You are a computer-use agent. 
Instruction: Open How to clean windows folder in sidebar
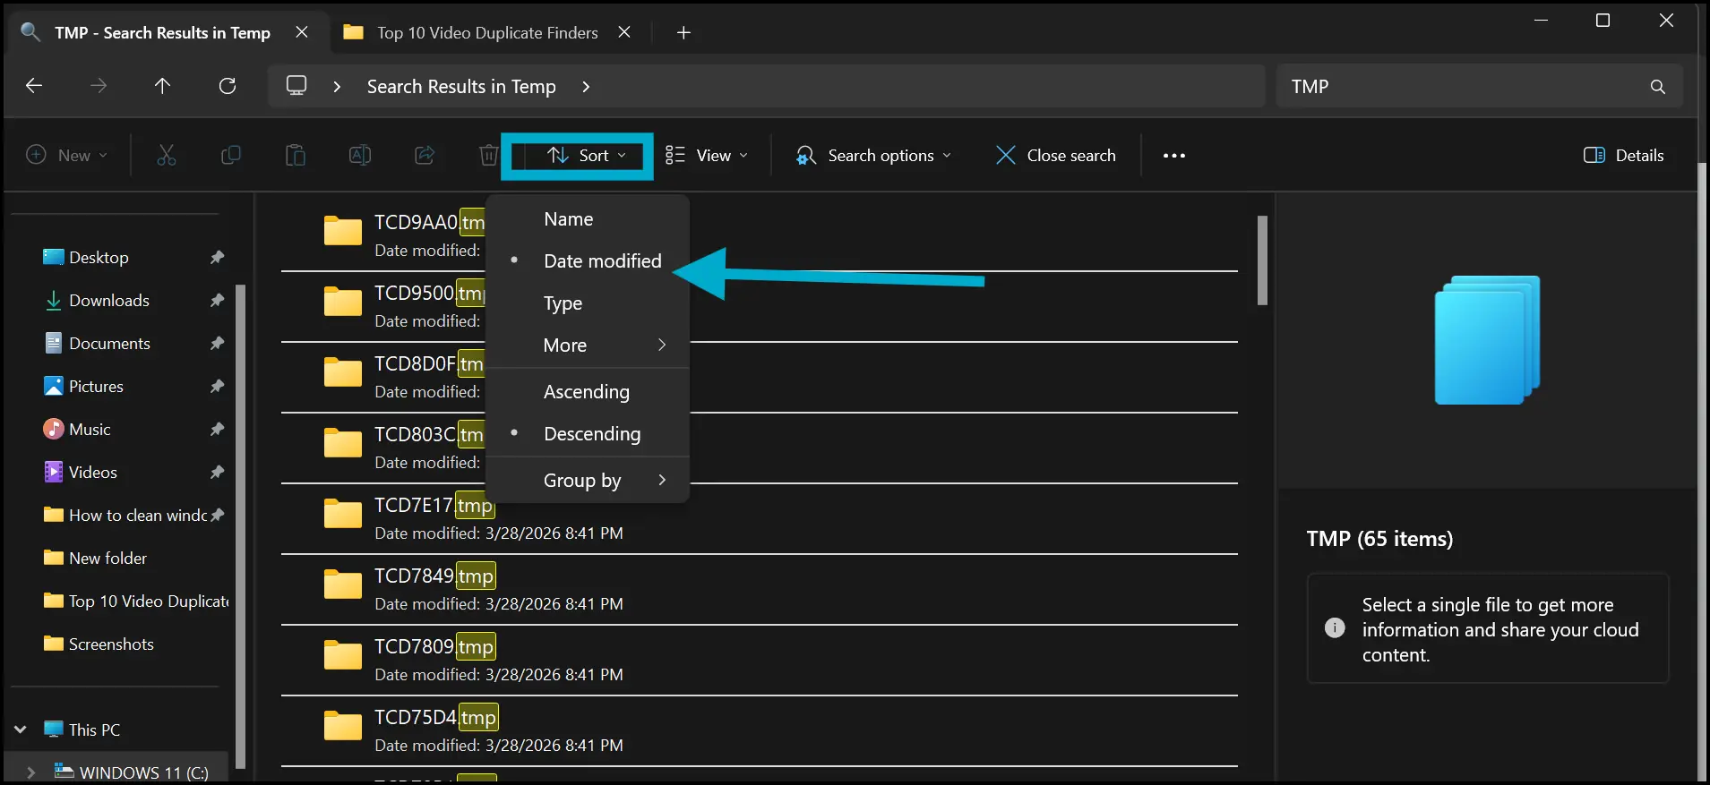pyautogui.click(x=138, y=516)
